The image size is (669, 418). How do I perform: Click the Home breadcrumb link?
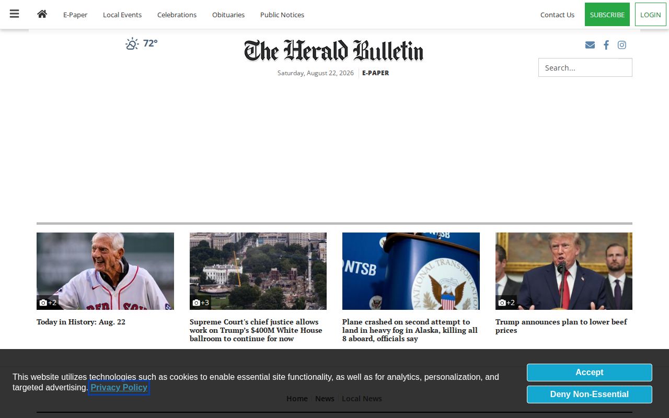pos(297,399)
